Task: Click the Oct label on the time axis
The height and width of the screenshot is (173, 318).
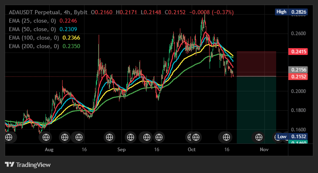Action: click(192, 150)
